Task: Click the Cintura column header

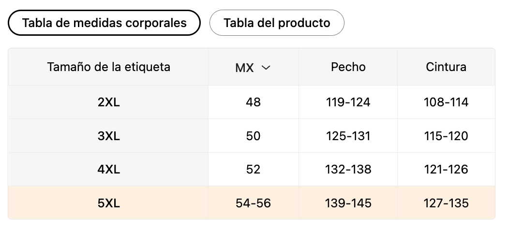Action: click(x=446, y=67)
